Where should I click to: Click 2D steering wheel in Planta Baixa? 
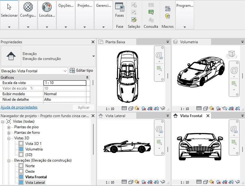(159, 56)
